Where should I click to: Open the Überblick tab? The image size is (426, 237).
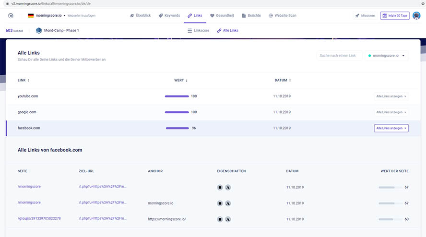pos(140,15)
